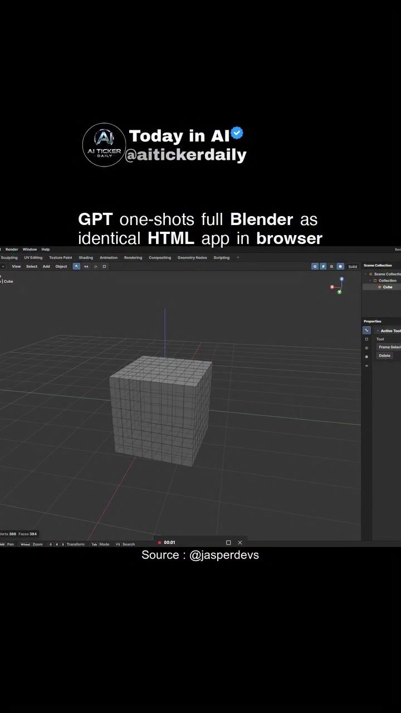The height and width of the screenshot is (713, 401).
Task: Switch to the UV Editing workspace tab
Action: coord(33,258)
